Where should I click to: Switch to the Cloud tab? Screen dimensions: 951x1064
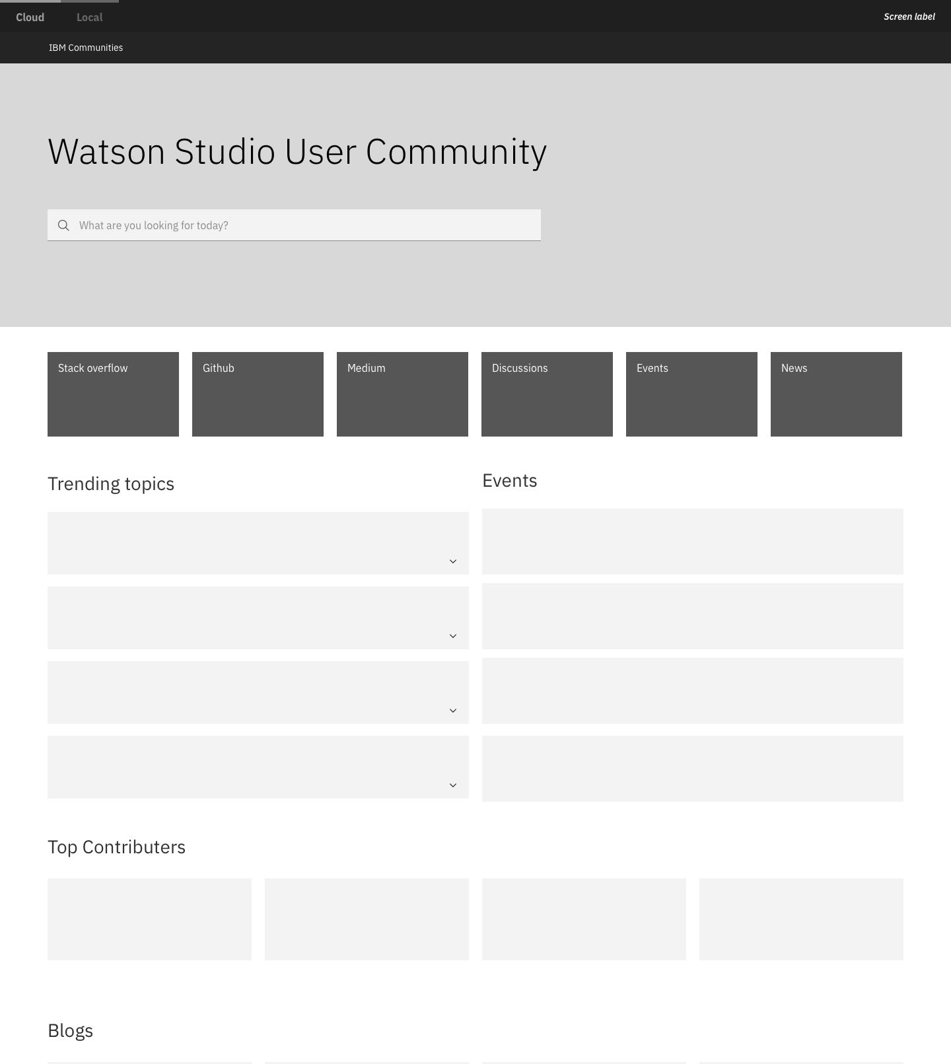coord(30,17)
